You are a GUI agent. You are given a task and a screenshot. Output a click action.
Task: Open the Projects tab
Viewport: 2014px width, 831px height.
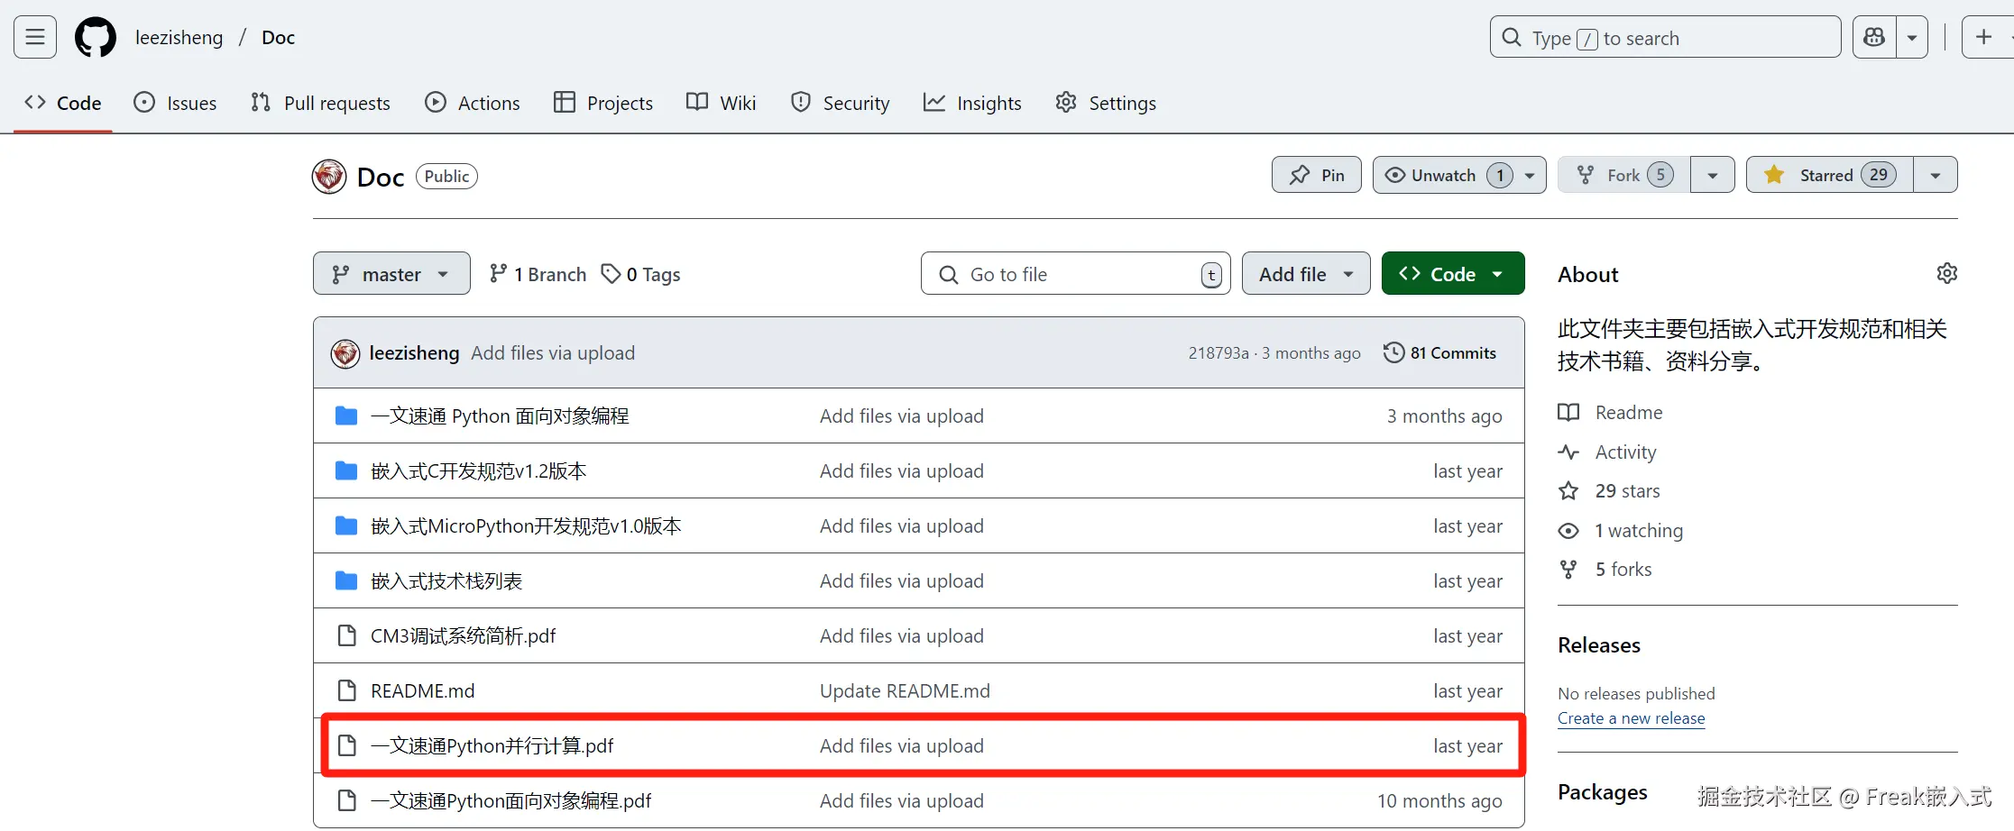[x=603, y=103]
